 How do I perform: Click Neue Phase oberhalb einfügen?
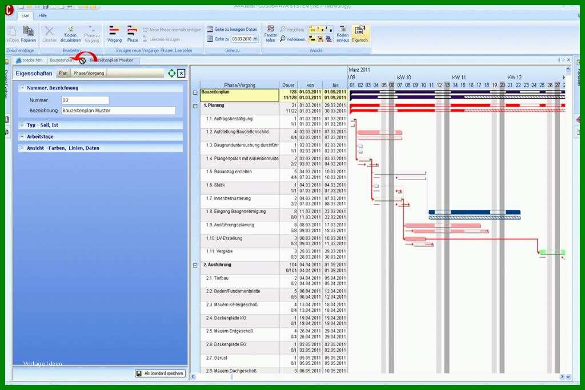coord(172,30)
